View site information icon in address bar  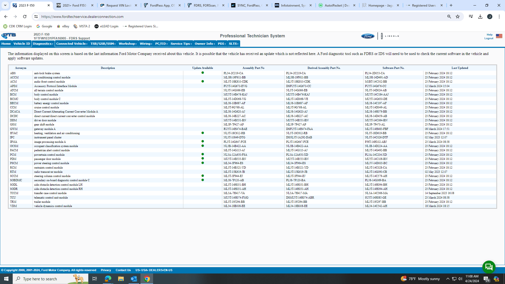[x=36, y=17]
